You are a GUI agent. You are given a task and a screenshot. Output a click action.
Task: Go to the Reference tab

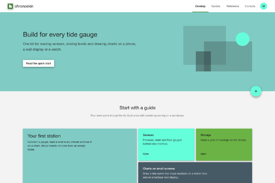tap(232, 6)
